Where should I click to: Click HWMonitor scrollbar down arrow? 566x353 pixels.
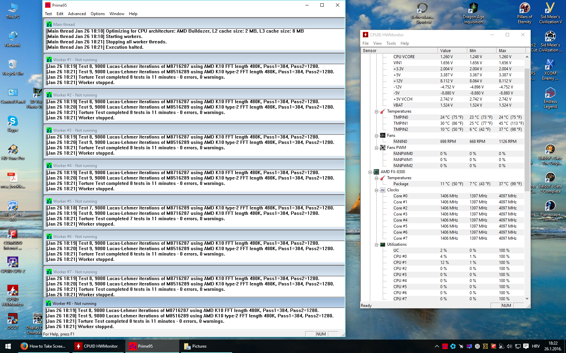(527, 299)
